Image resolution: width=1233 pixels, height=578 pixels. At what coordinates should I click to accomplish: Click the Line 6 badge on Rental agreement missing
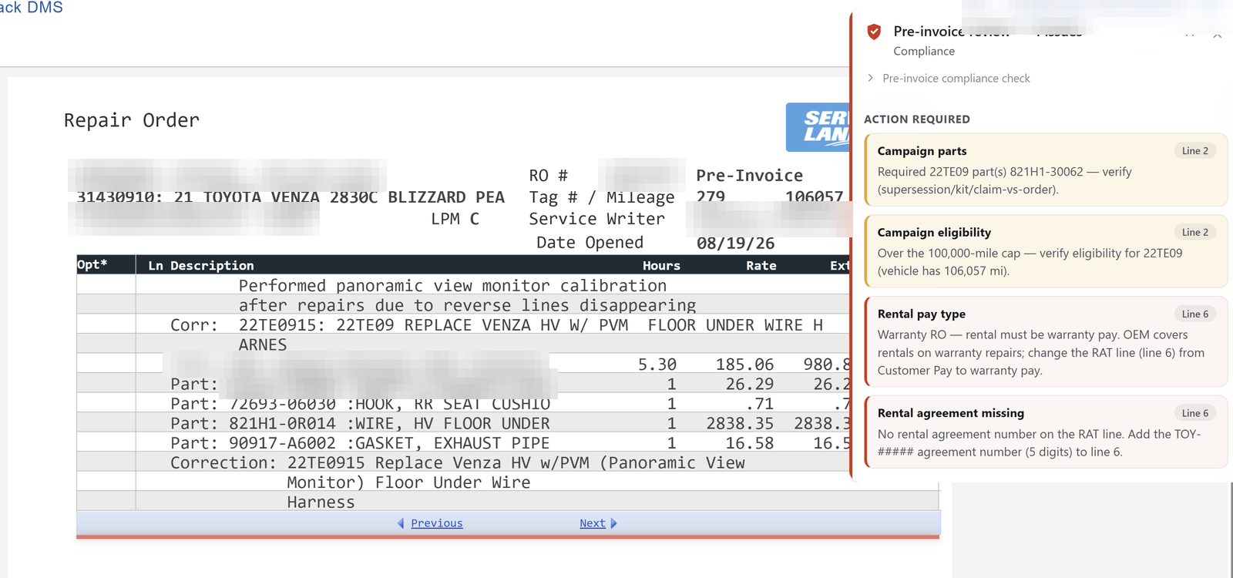coord(1195,413)
